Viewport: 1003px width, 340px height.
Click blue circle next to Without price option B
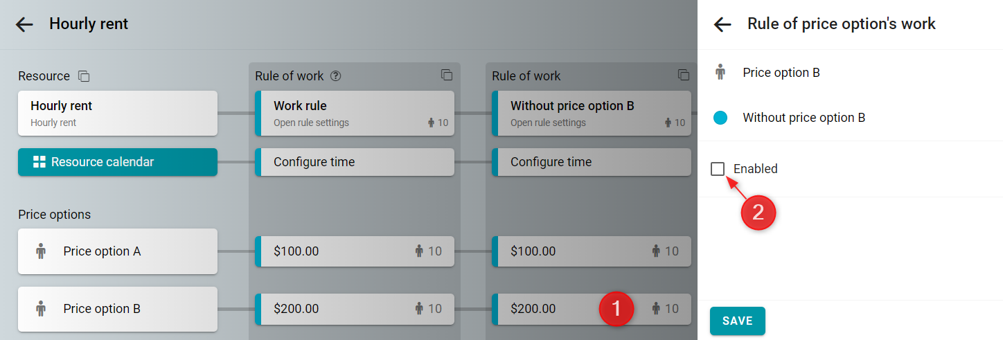click(720, 118)
